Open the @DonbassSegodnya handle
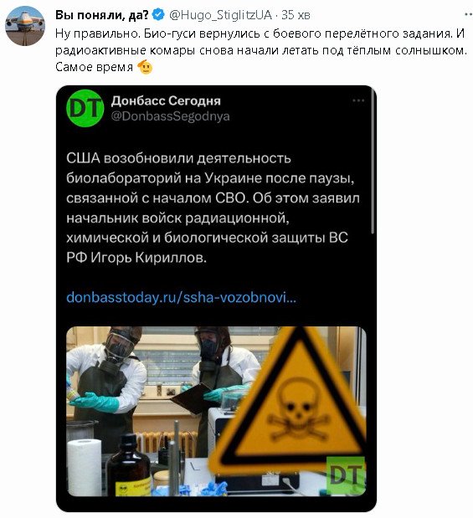473x518 pixels. click(170, 116)
